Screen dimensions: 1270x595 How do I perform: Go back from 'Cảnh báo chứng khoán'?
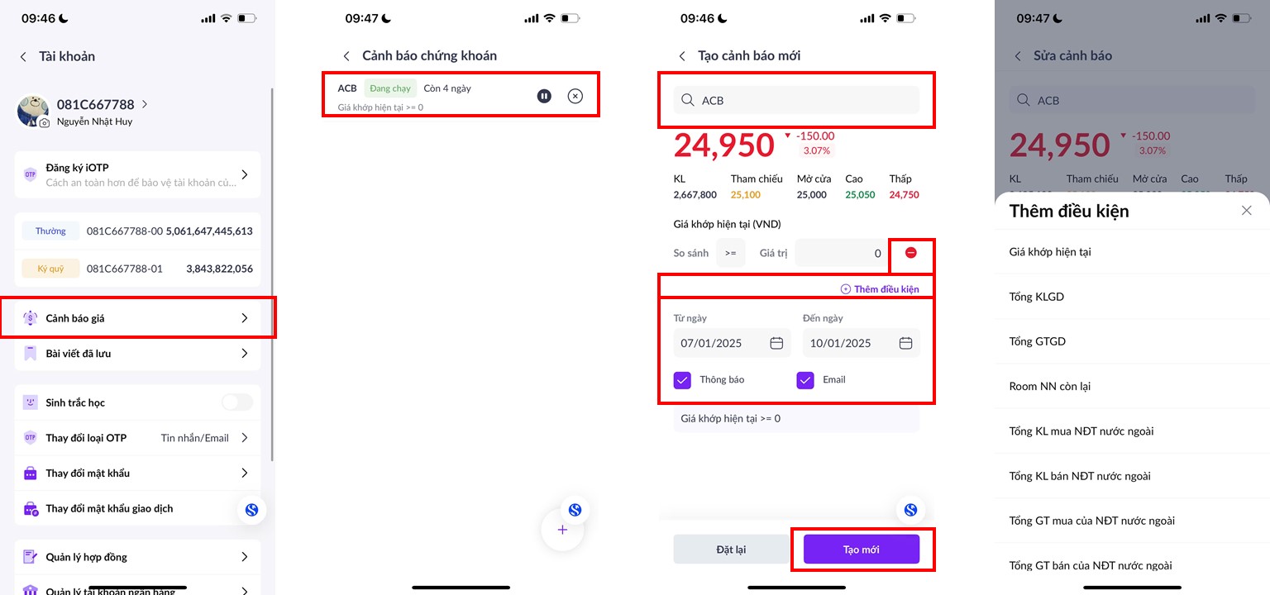tap(346, 56)
